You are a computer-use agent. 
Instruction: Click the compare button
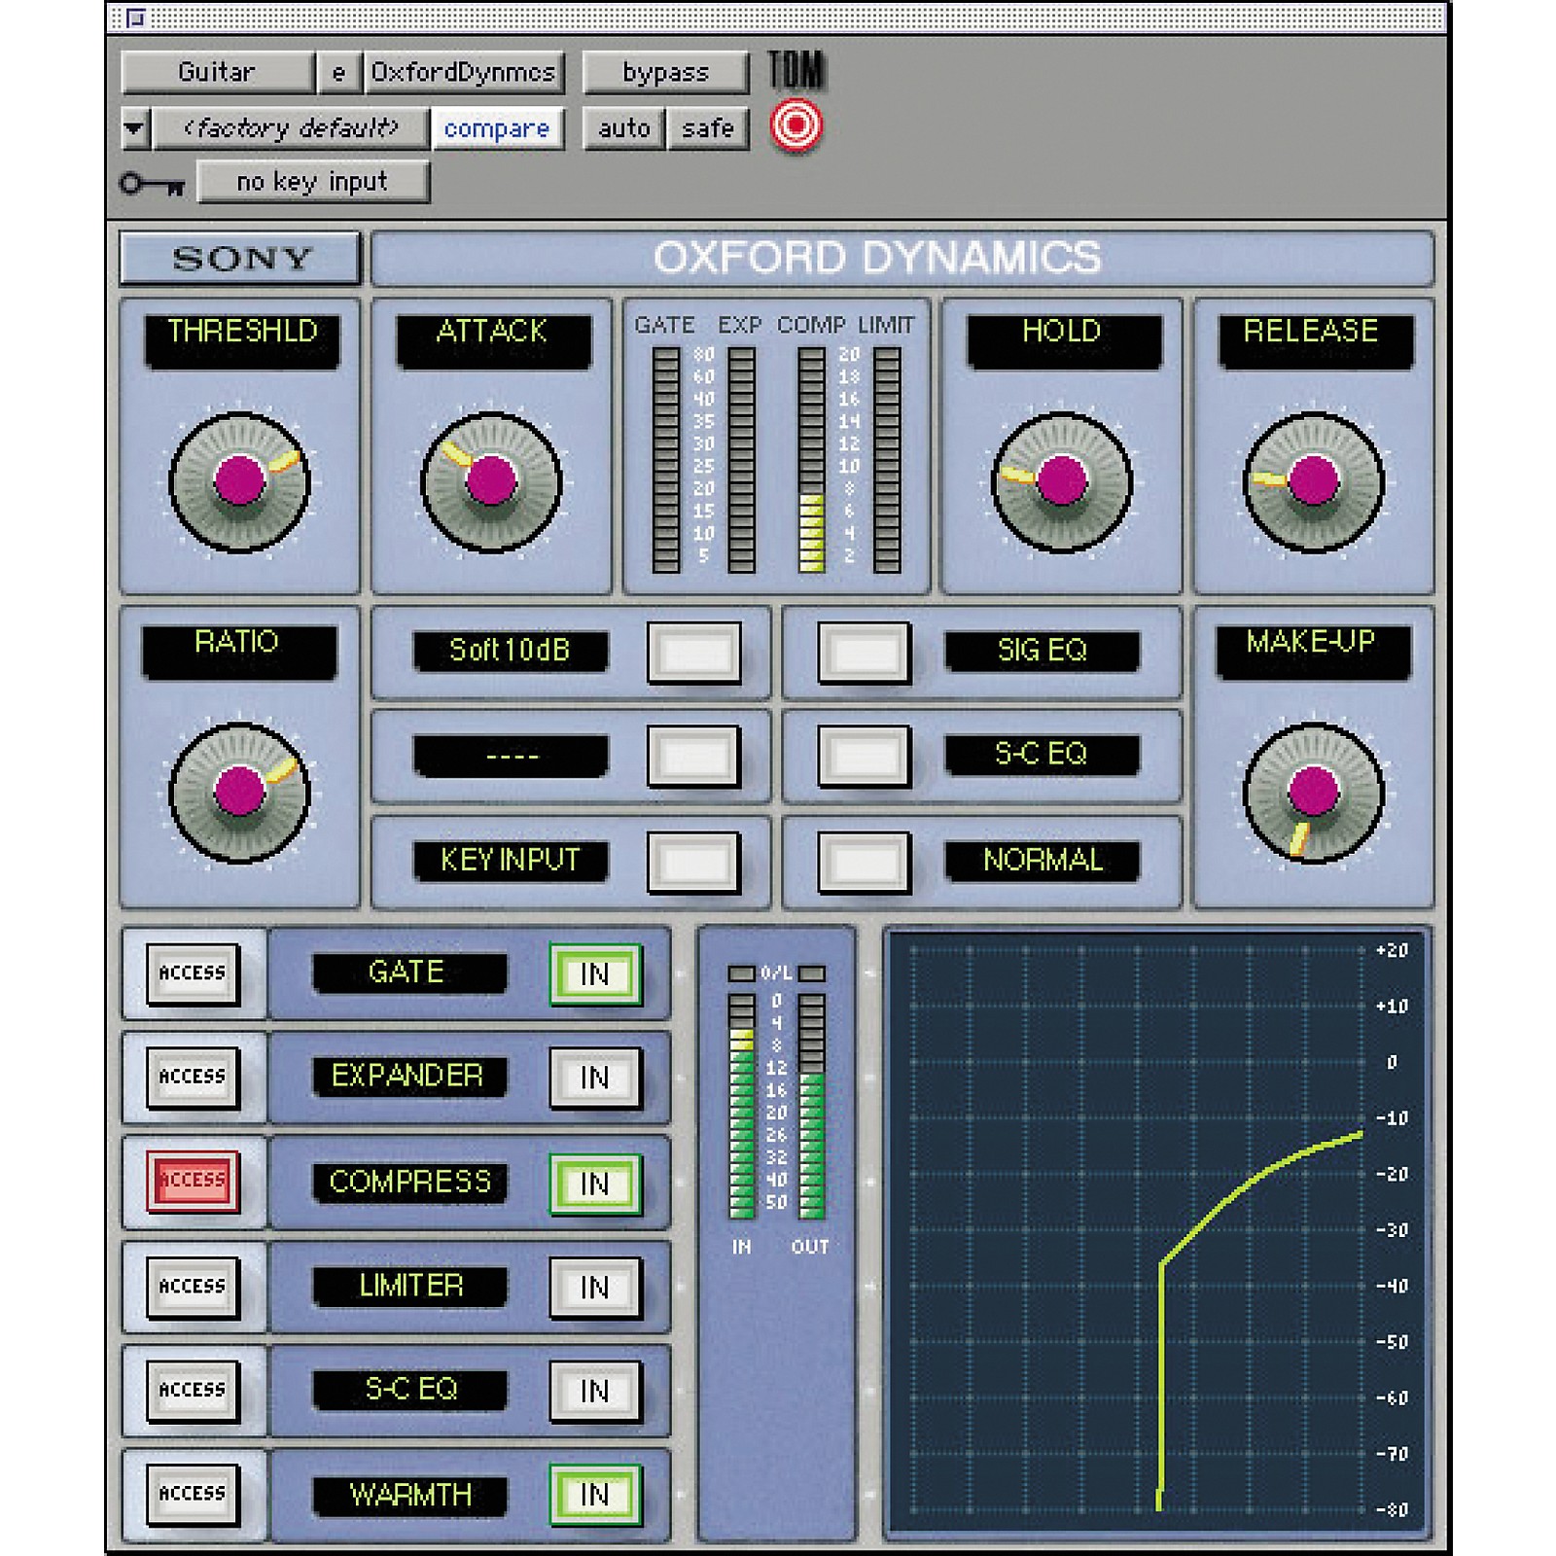[x=499, y=127]
